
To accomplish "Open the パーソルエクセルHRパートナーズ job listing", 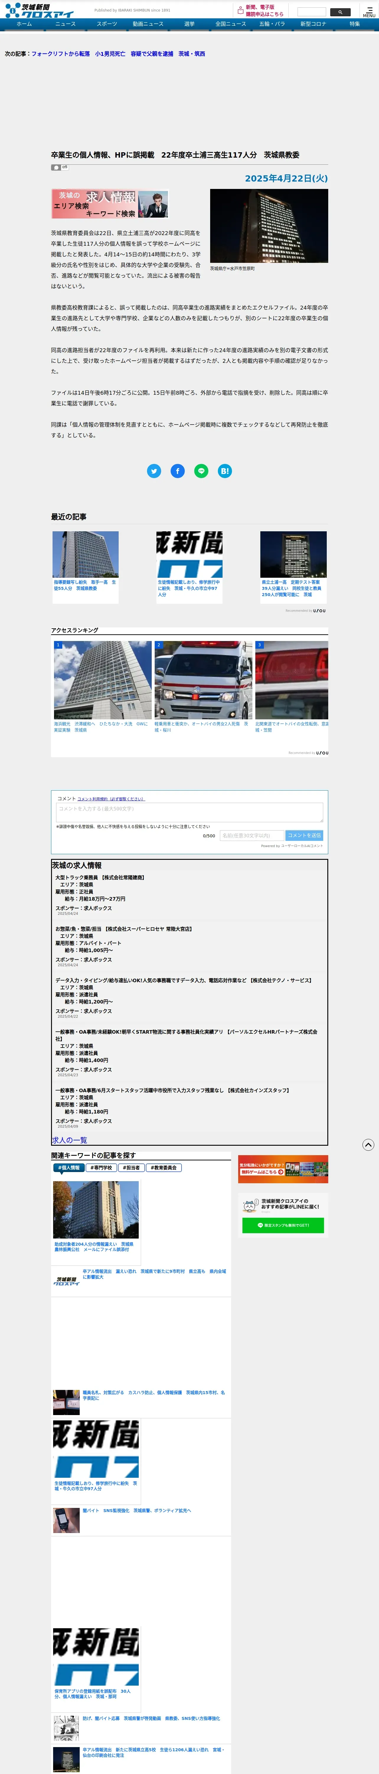I will (x=187, y=1035).
